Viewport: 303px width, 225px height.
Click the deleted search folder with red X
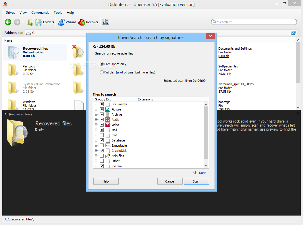pos(78,51)
